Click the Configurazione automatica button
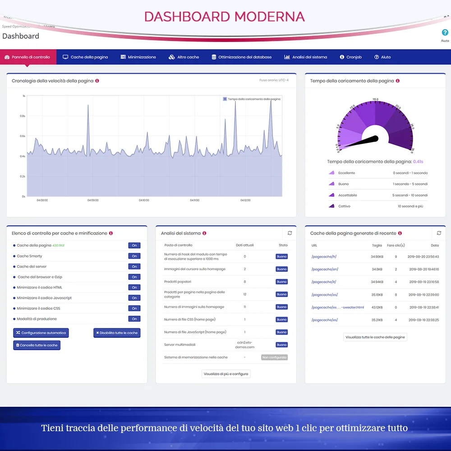 coord(40,333)
